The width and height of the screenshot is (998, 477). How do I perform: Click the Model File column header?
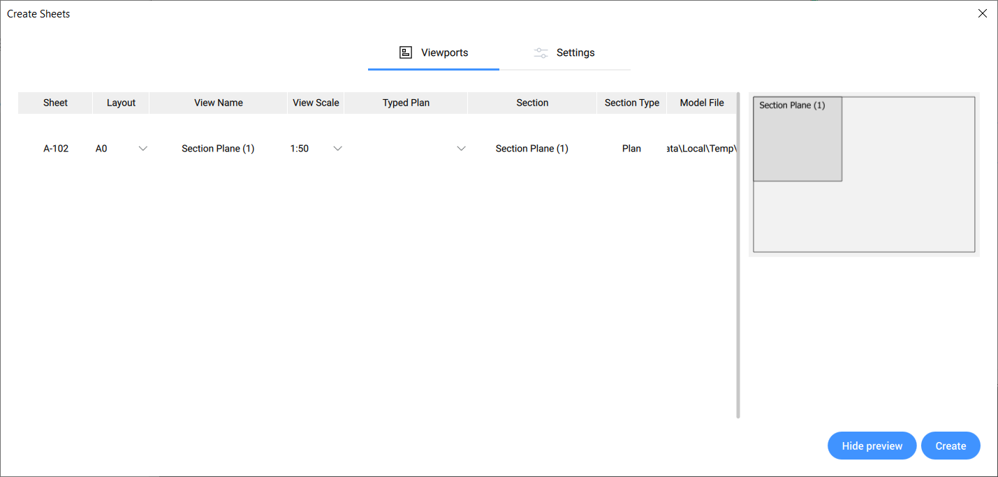coord(702,103)
